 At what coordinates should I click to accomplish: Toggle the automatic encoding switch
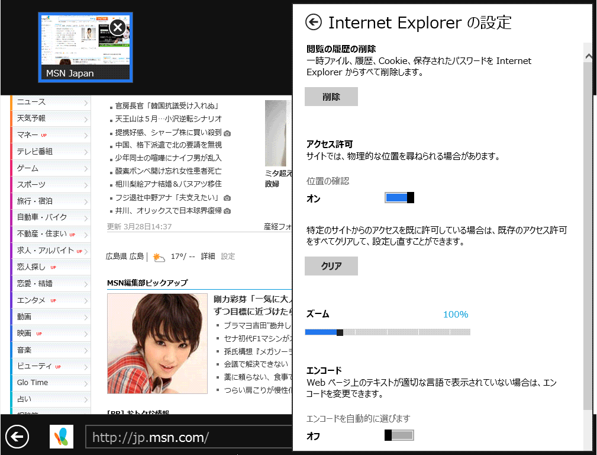pos(399,435)
